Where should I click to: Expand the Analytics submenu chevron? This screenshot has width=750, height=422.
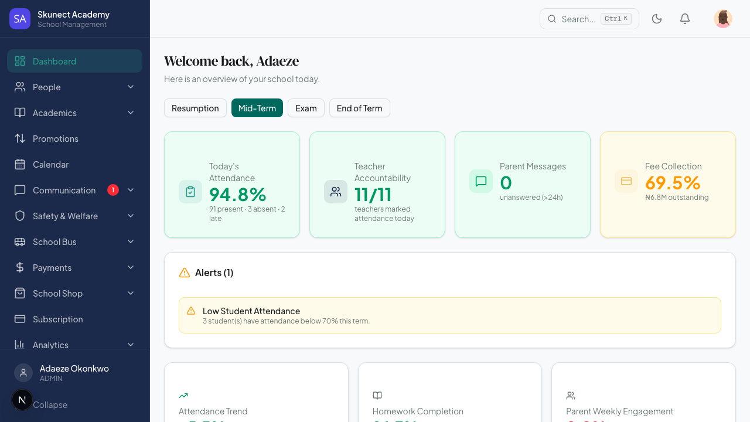[131, 345]
